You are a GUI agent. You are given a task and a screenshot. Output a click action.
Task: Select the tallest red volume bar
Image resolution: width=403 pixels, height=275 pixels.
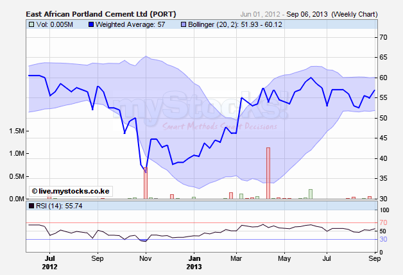click(x=268, y=173)
